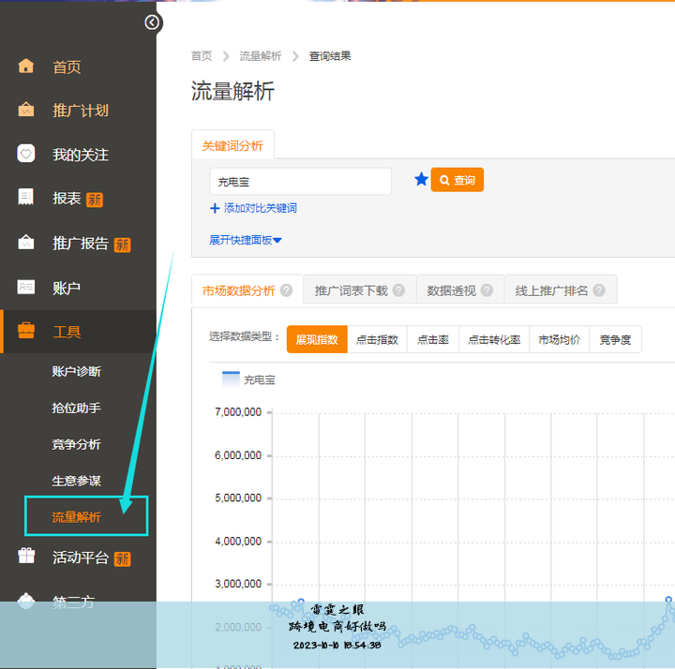Click the keyword input field containing 充电宝
Viewport: 675px width, 669px height.
pos(300,182)
